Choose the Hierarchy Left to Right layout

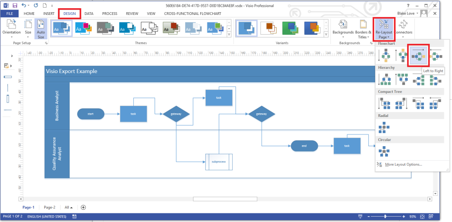pos(418,79)
